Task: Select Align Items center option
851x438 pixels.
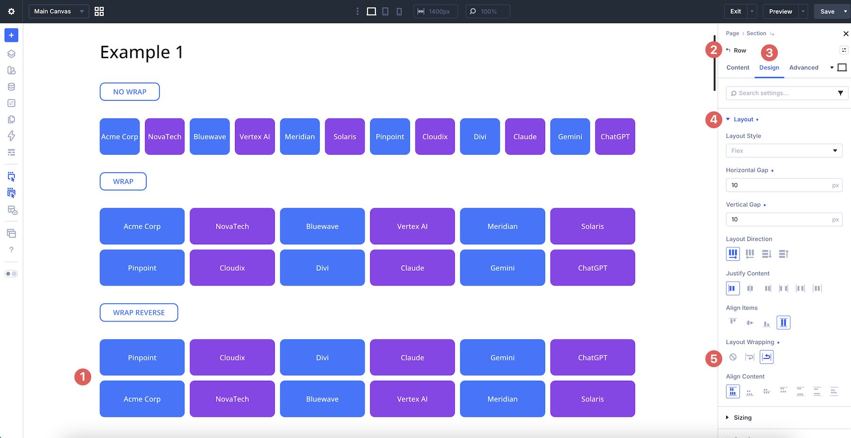Action: 750,323
